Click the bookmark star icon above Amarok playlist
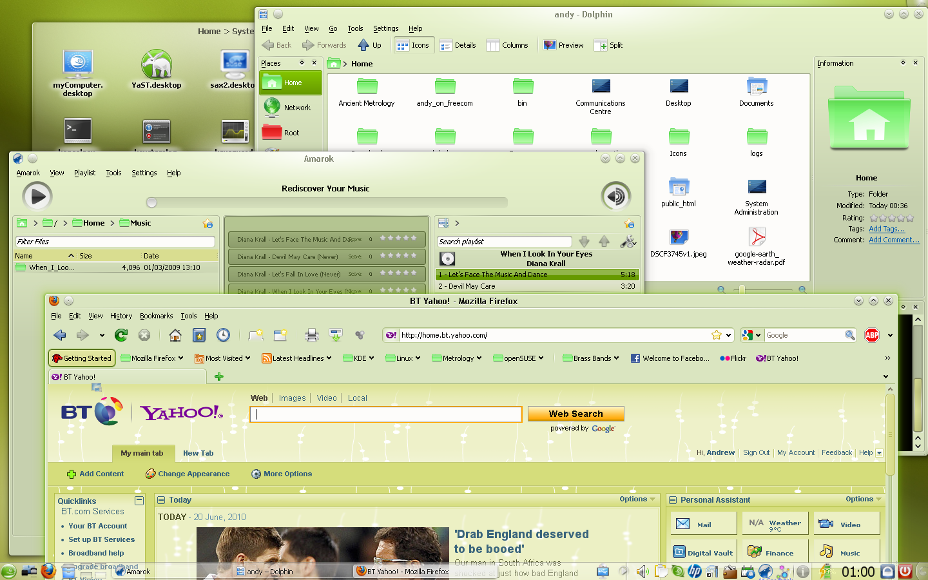Image resolution: width=928 pixels, height=580 pixels. 629,224
